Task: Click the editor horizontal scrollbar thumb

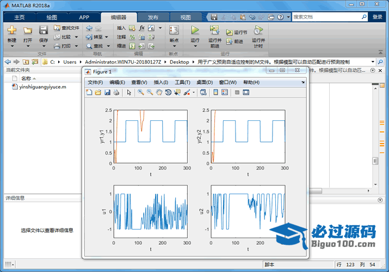Action: pyautogui.click(x=315, y=191)
